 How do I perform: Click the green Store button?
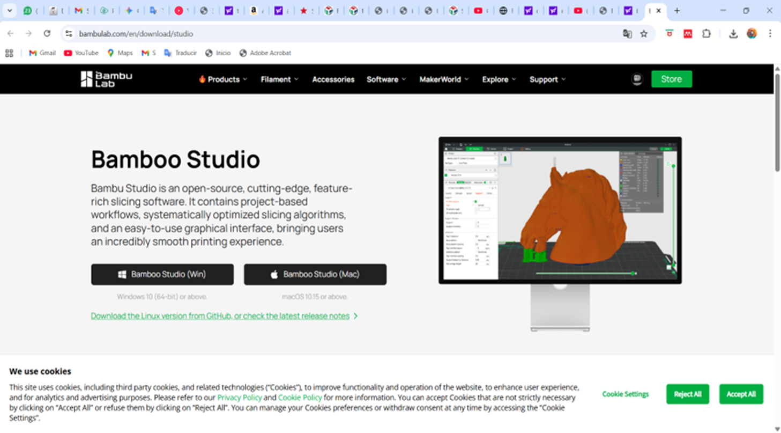coord(672,79)
